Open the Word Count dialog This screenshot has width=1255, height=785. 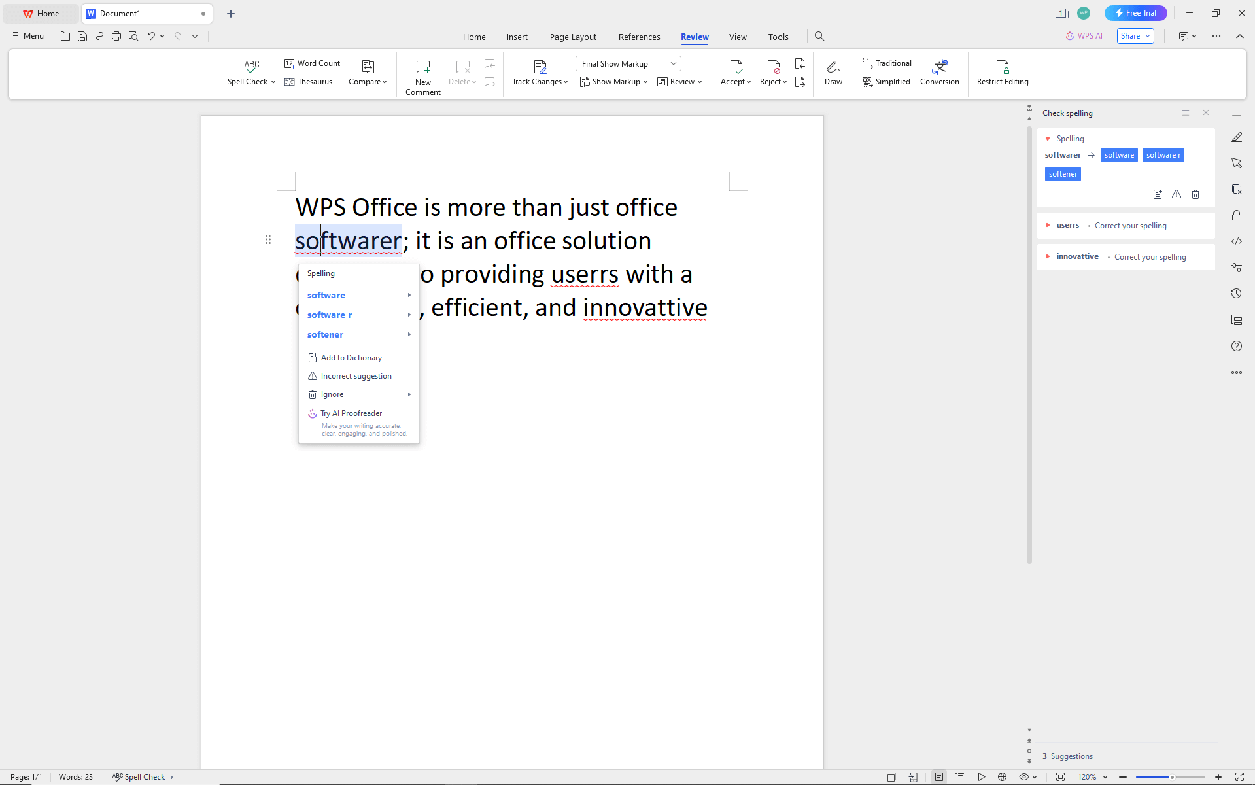(312, 63)
